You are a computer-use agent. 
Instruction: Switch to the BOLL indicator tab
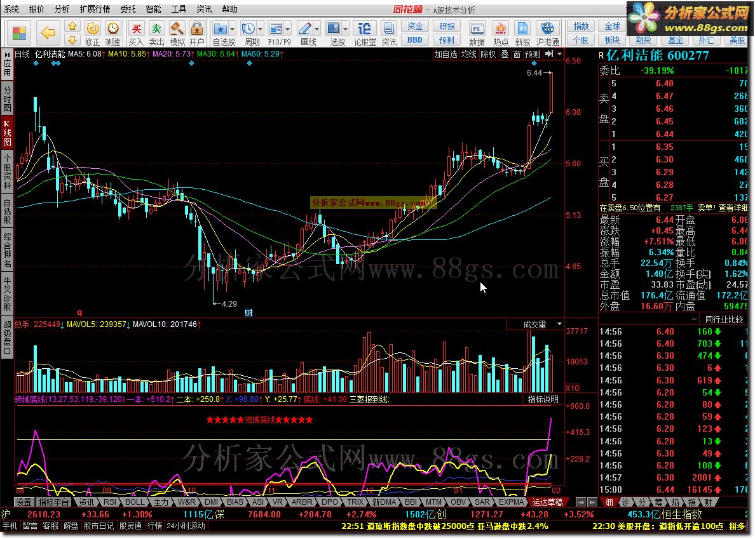135,502
